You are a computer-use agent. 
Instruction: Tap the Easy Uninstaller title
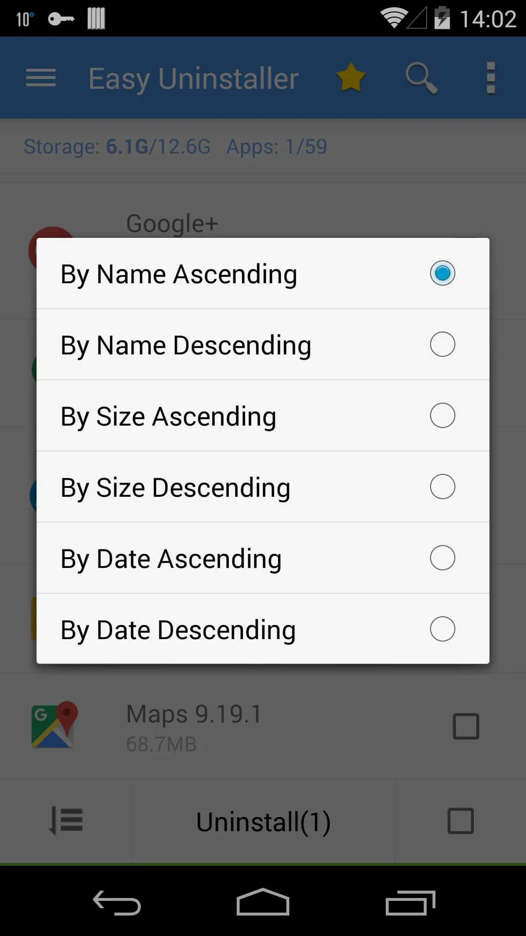pyautogui.click(x=193, y=78)
